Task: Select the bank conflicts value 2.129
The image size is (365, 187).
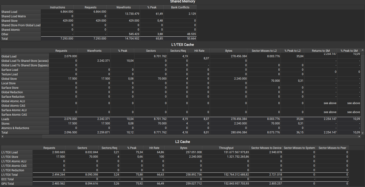Action: coord(192,14)
